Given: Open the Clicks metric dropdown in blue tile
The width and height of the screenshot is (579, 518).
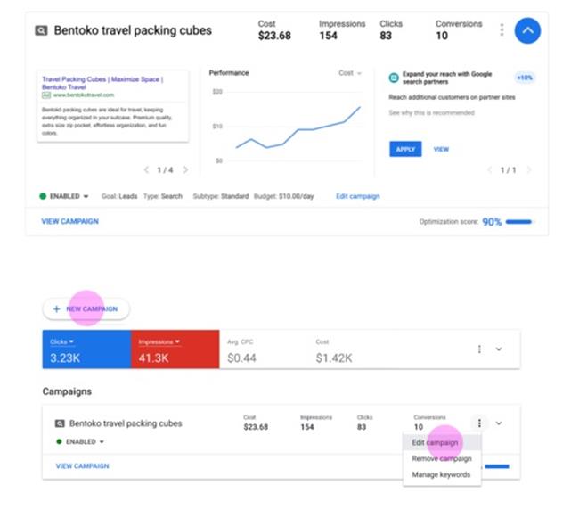Looking at the screenshot, I should [x=61, y=341].
